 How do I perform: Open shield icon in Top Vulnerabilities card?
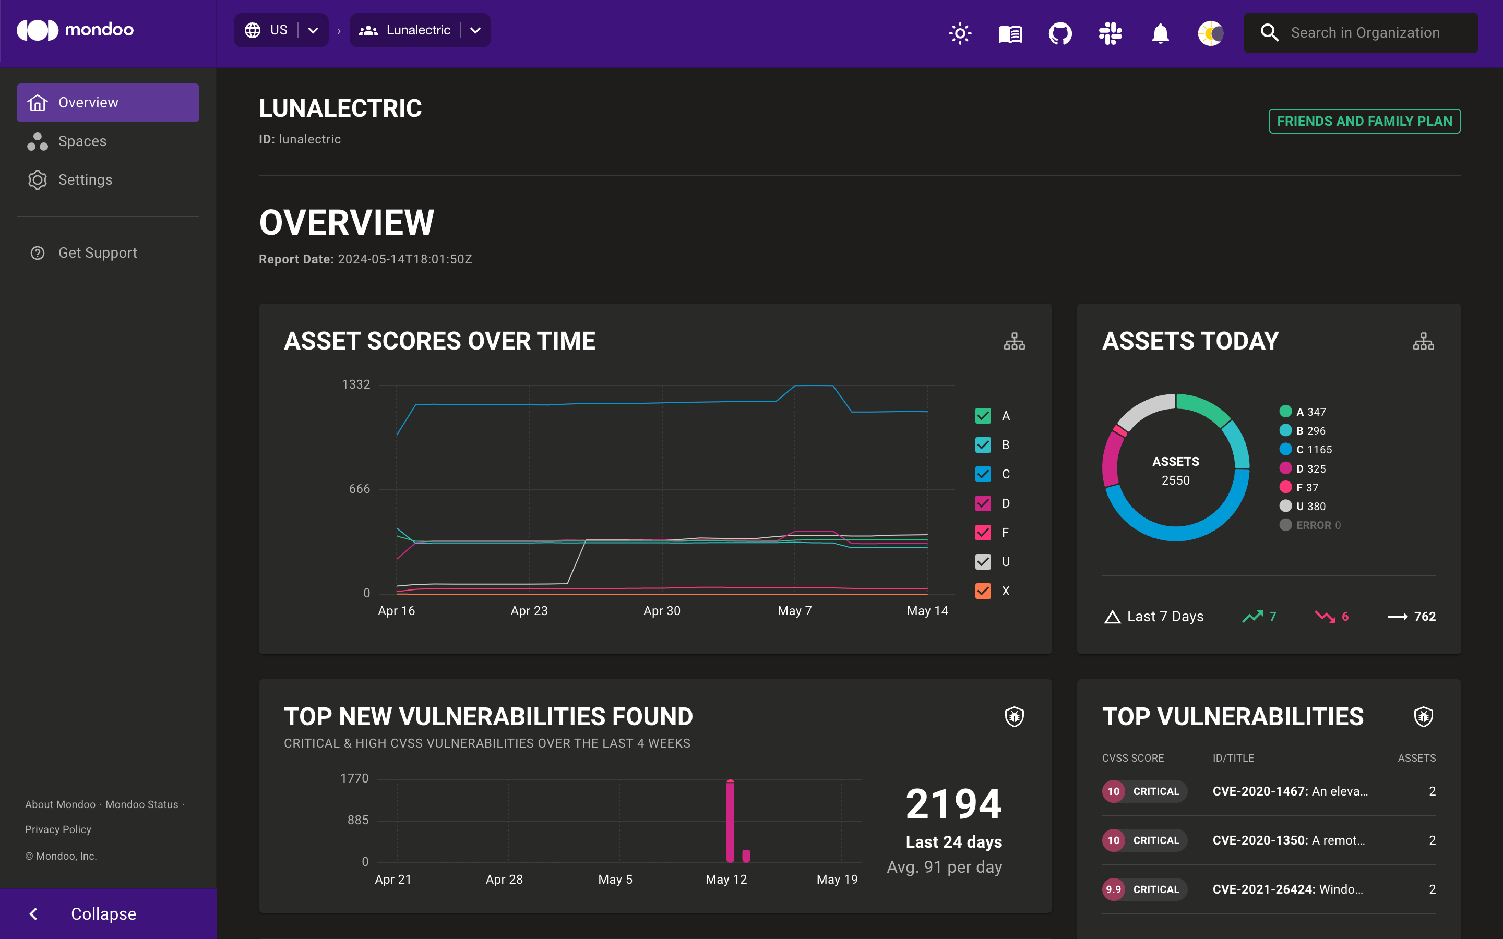click(1424, 717)
